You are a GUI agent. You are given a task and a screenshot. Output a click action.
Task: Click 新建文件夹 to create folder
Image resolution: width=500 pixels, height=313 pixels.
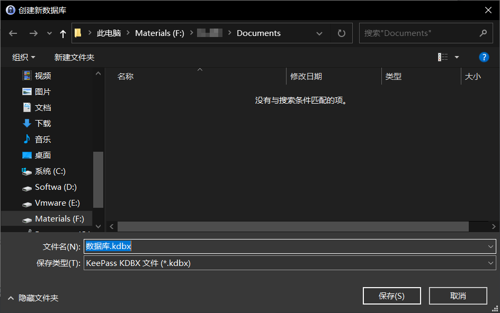click(x=74, y=57)
